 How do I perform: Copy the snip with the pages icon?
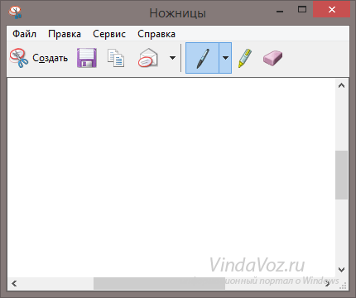point(116,58)
